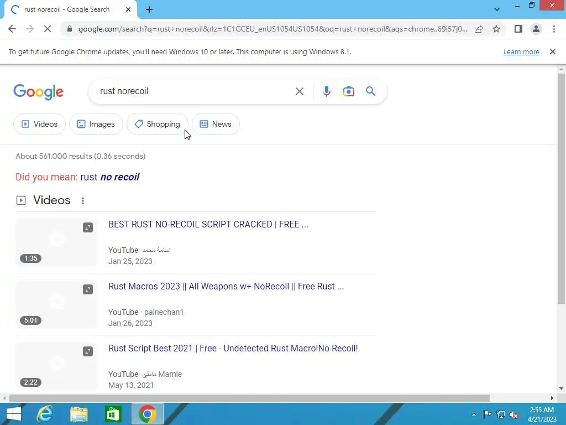Filter results by News
Screen dimensions: 566x425
(216, 124)
